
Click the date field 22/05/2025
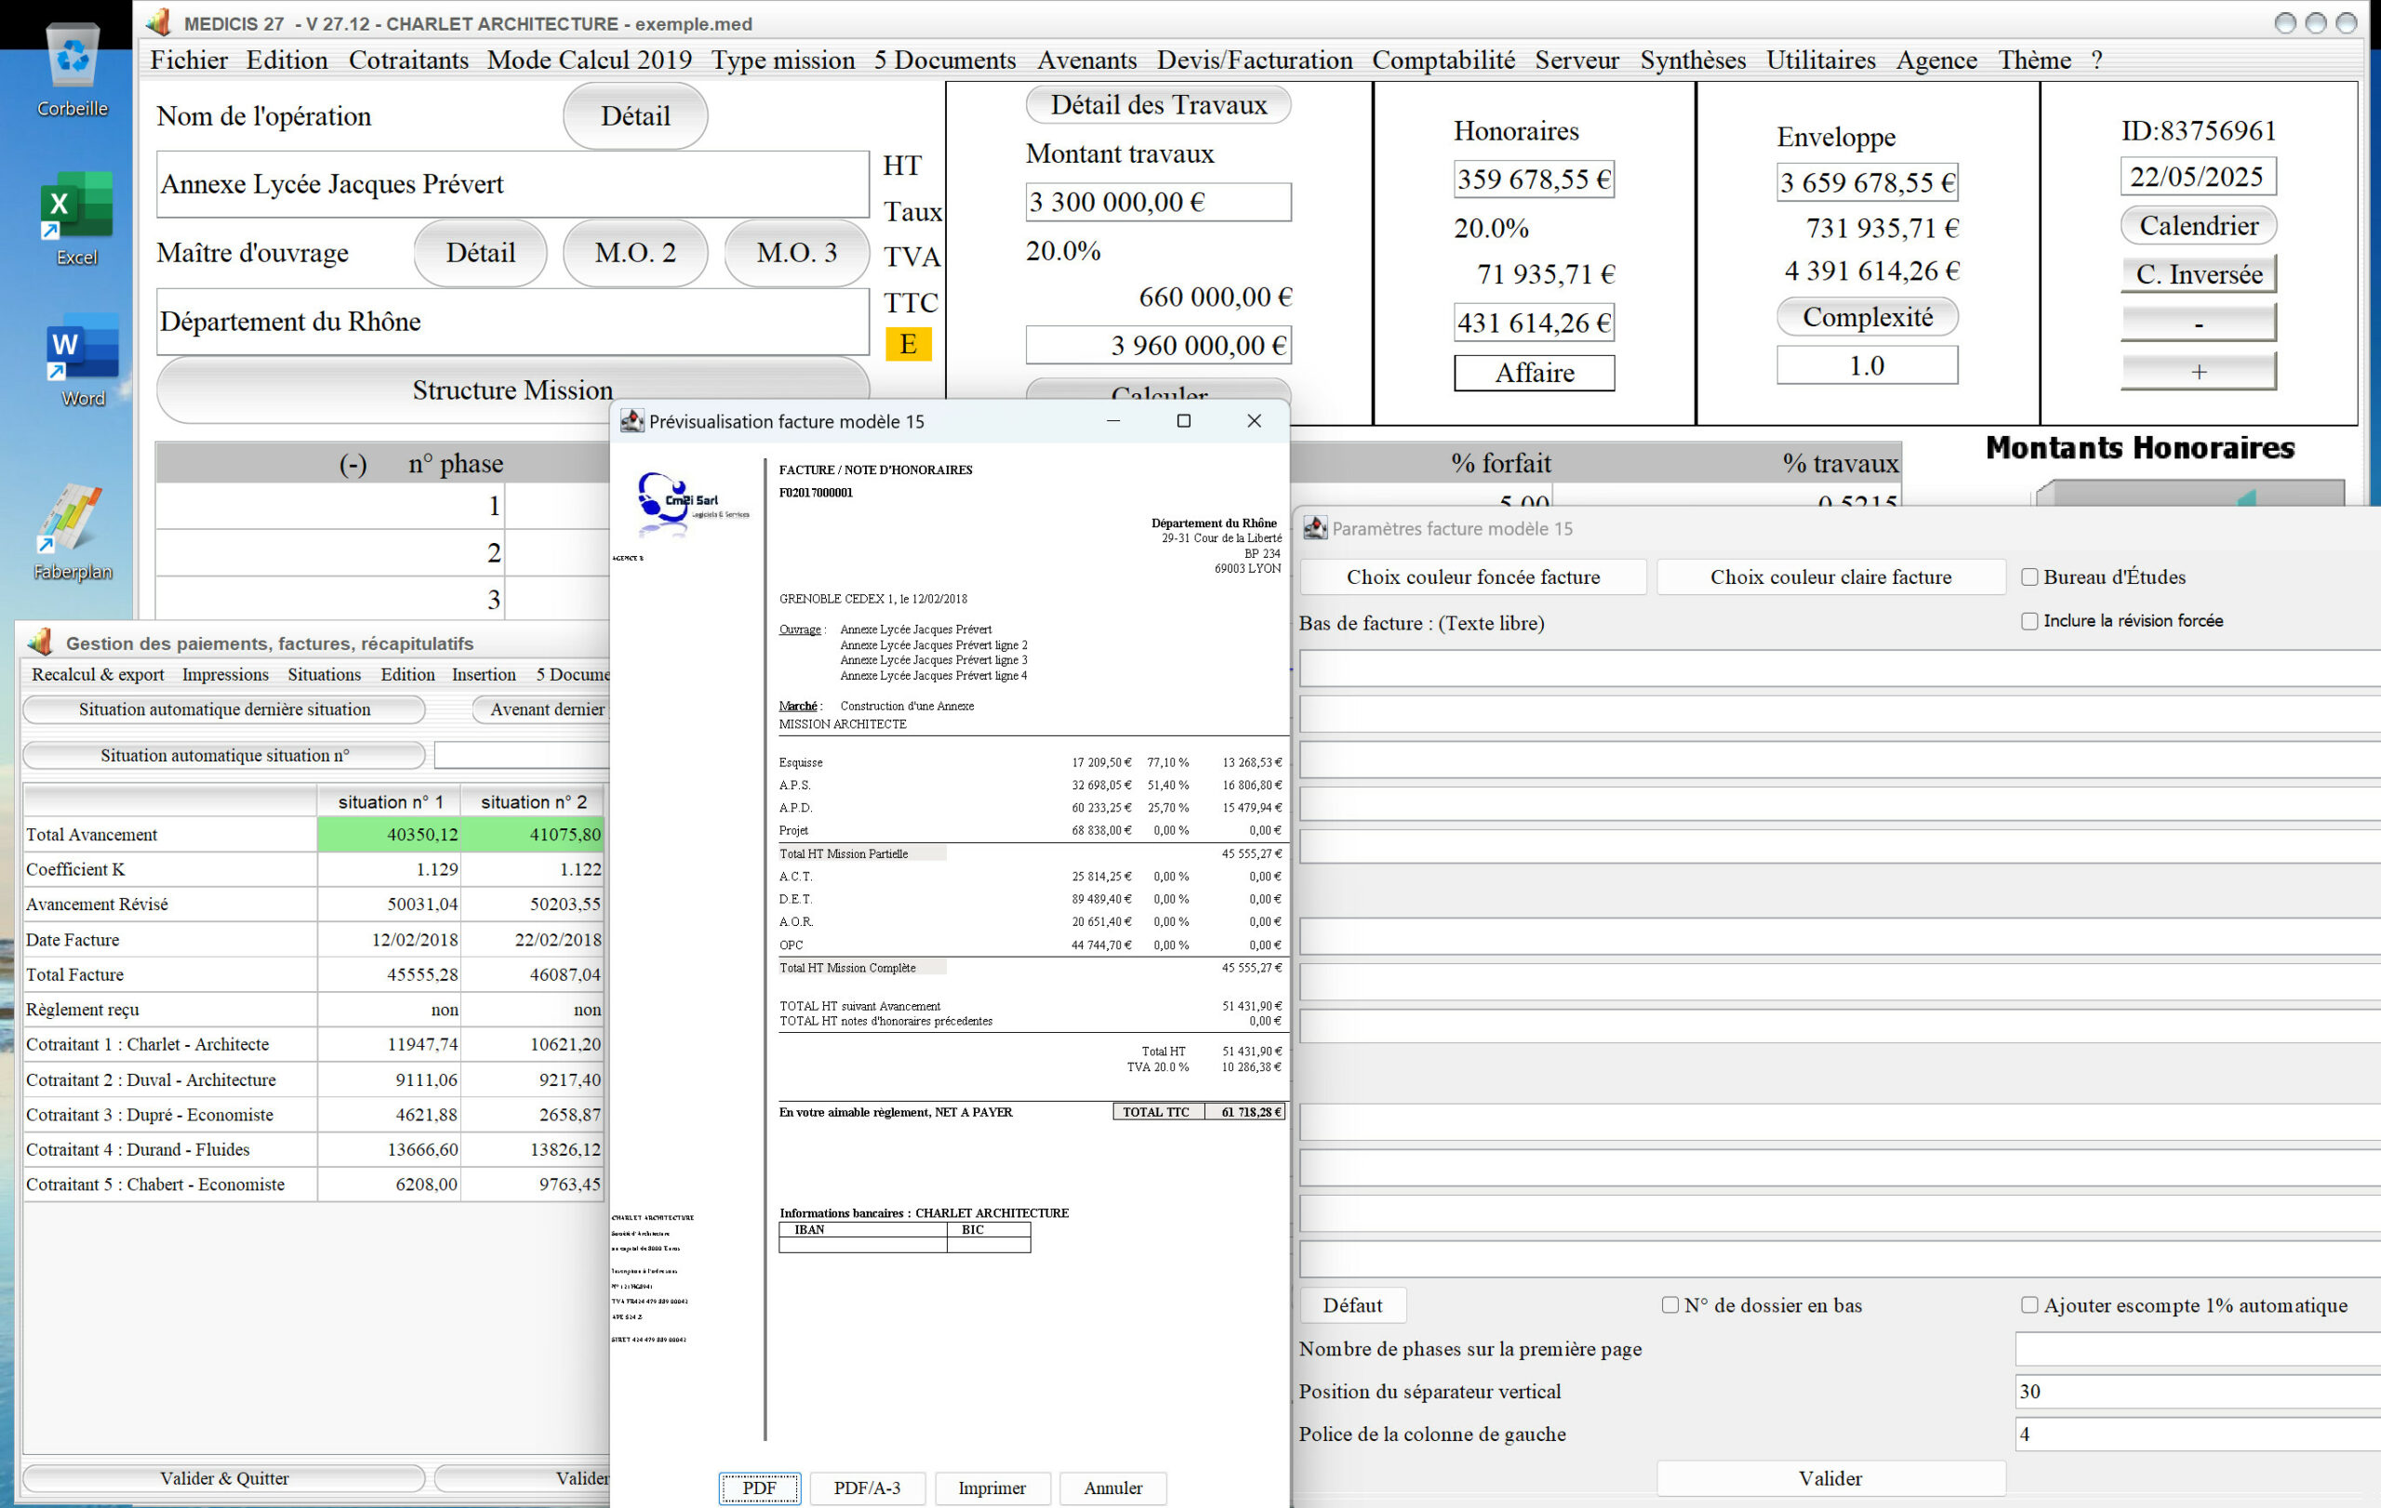click(2197, 177)
